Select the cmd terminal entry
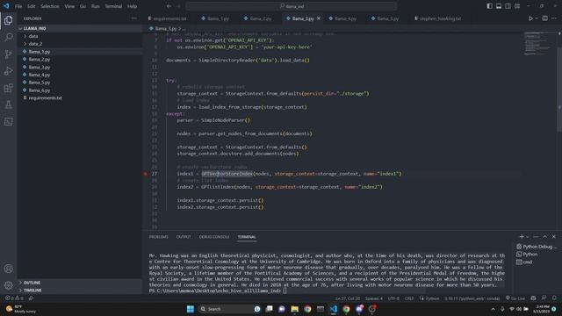Viewport: 562px width, 316px height. (524, 262)
